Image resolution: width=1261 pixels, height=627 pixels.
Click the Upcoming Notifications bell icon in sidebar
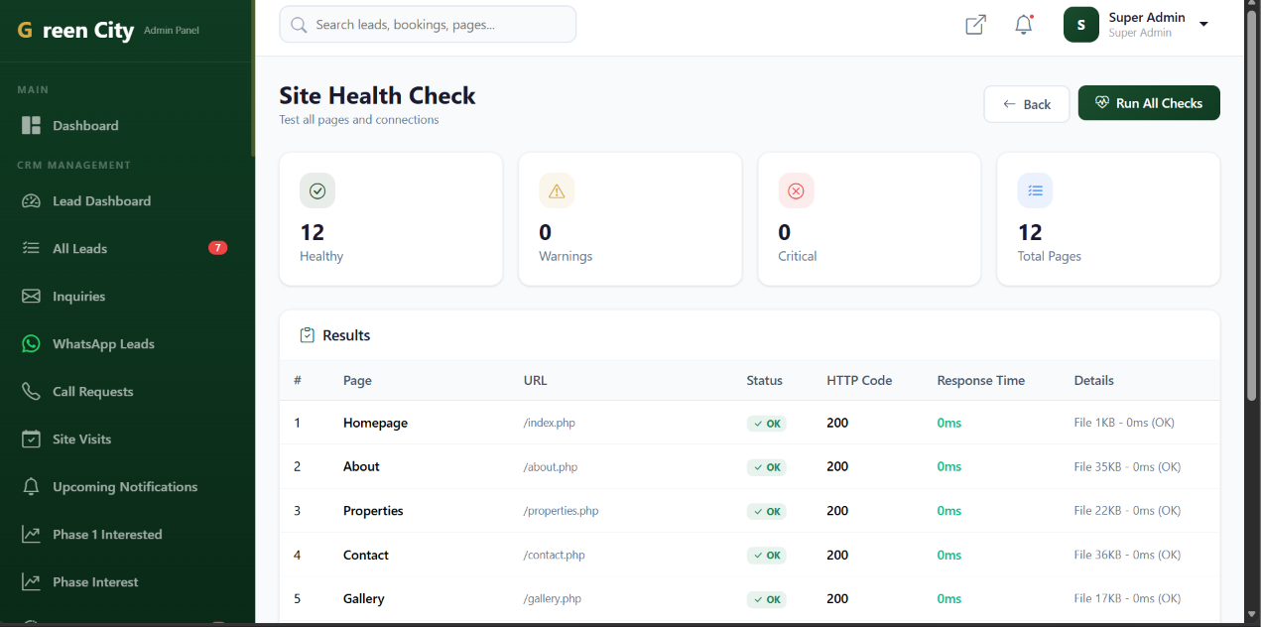coord(31,486)
